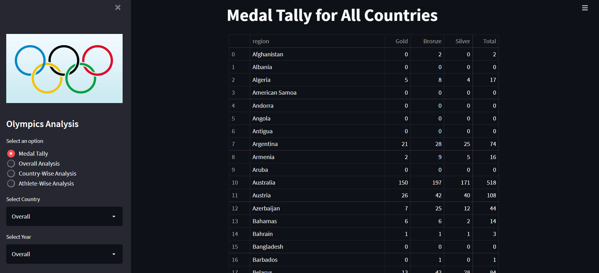Screen dimensions: 599x273
Task: Click the region column header
Action: tap(261, 41)
